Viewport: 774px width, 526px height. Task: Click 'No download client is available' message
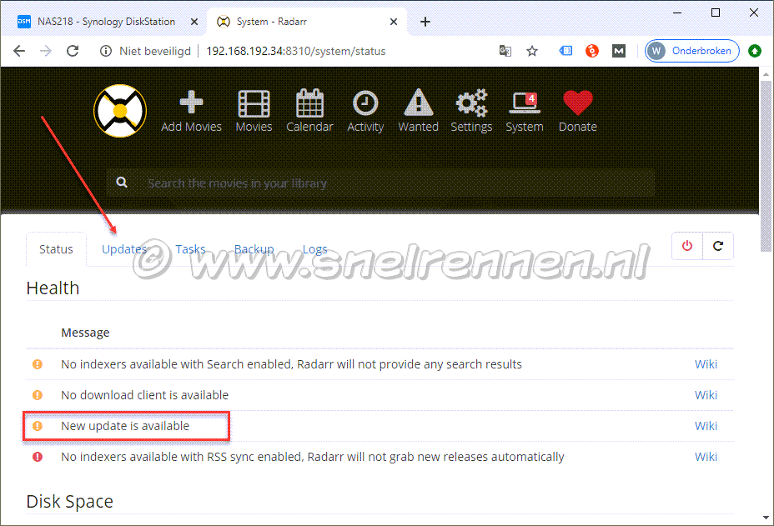click(x=144, y=395)
